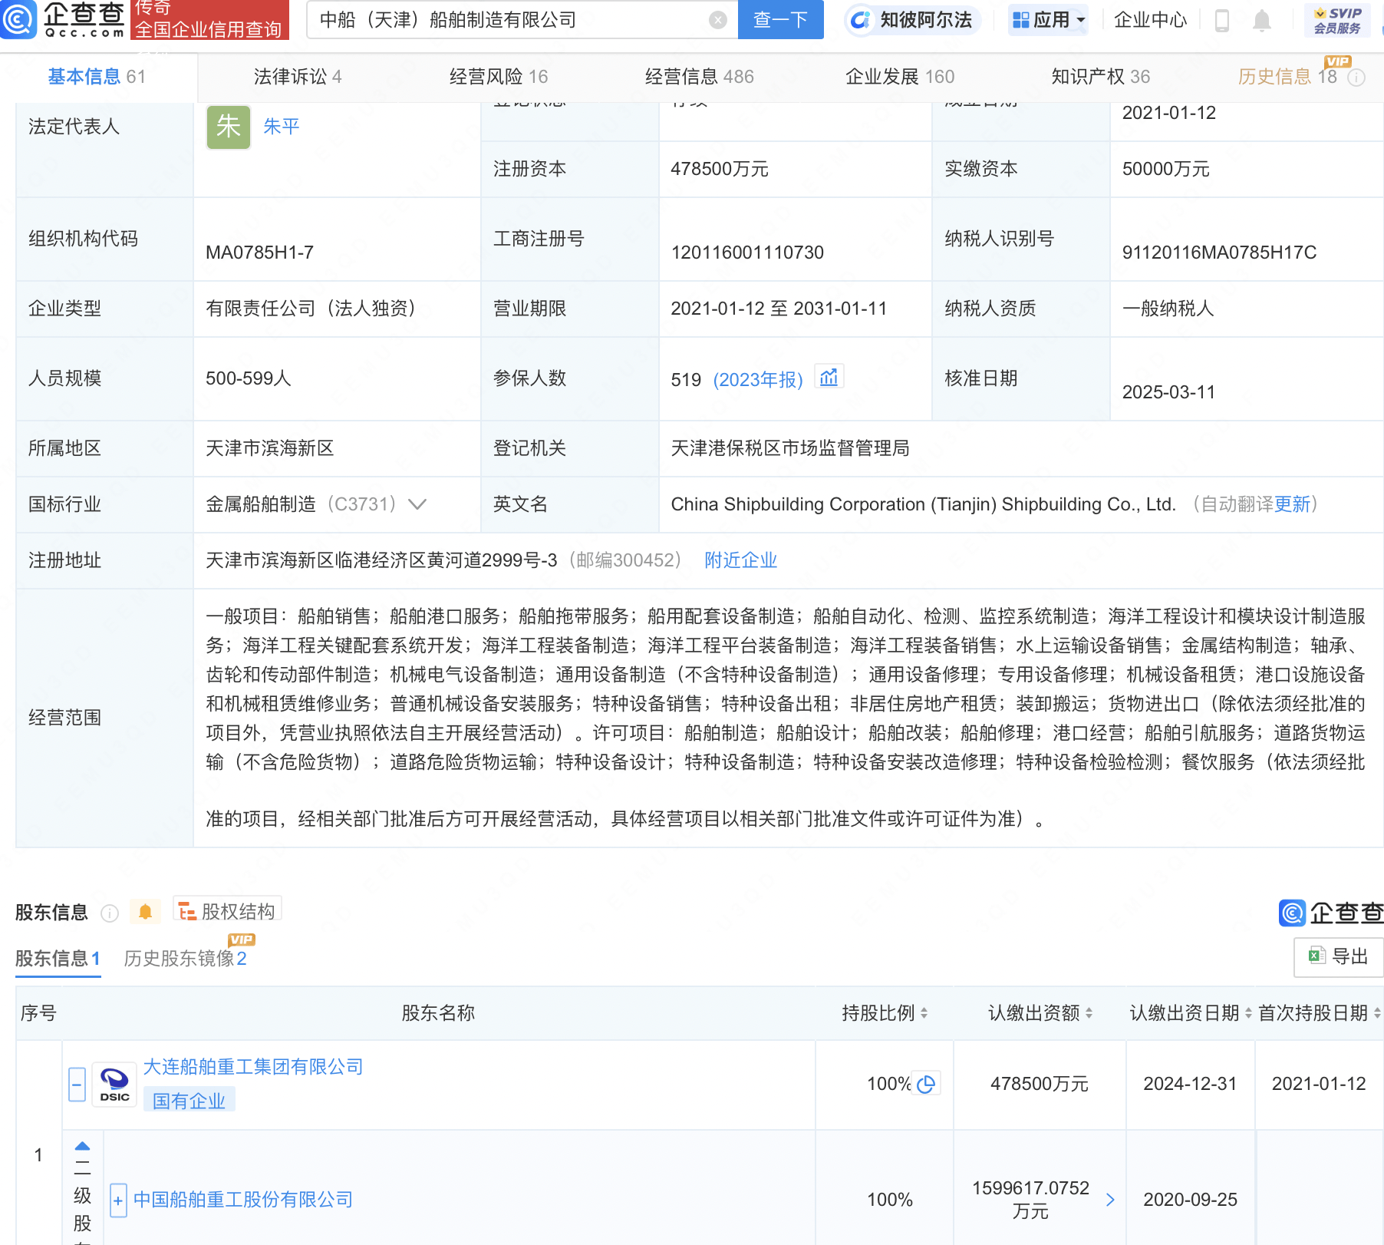This screenshot has height=1245, width=1384.
Task: Click the 附近企业 link
Action: tap(740, 560)
